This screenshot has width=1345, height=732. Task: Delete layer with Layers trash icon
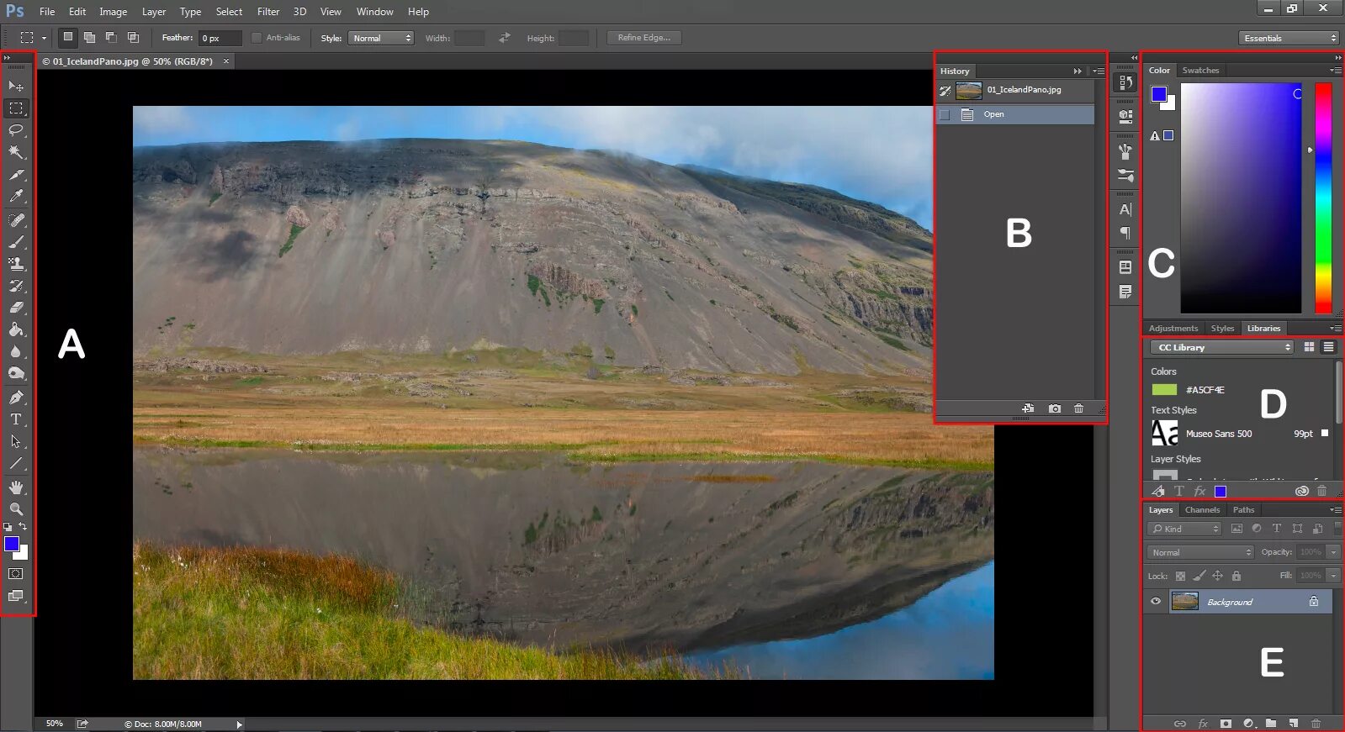pos(1316,723)
